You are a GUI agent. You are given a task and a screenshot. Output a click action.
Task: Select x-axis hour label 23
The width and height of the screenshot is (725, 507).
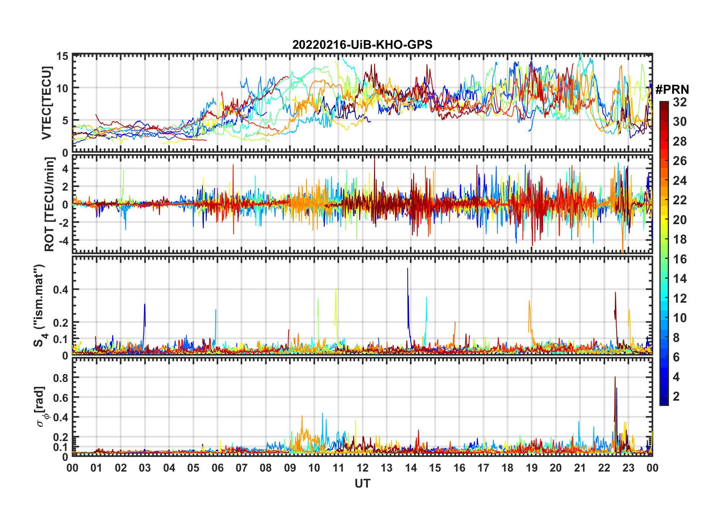(x=628, y=468)
